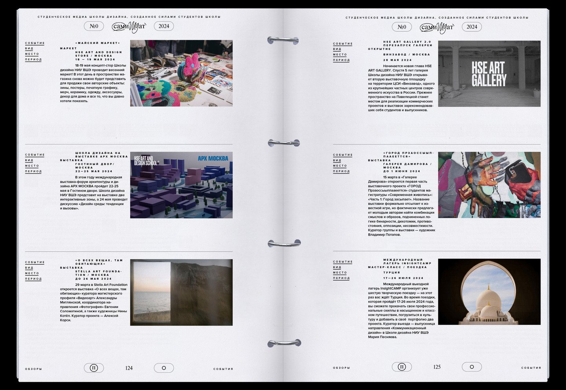The image size is (566, 390).
Task: Click the 2024 badge on the right page
Action: 472,27
